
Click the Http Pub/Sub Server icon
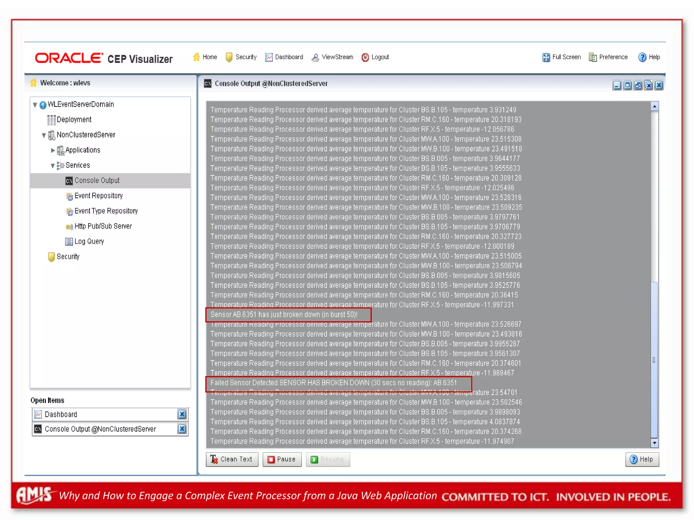69,226
